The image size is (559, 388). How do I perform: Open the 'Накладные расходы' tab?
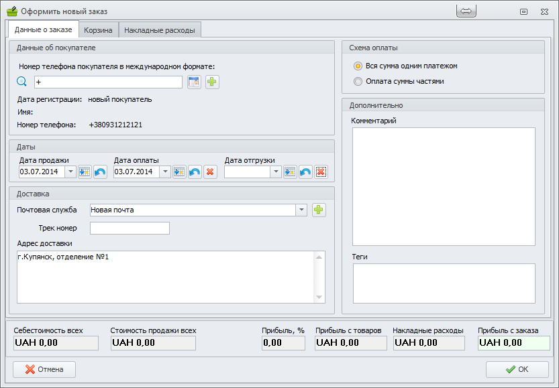coord(160,30)
